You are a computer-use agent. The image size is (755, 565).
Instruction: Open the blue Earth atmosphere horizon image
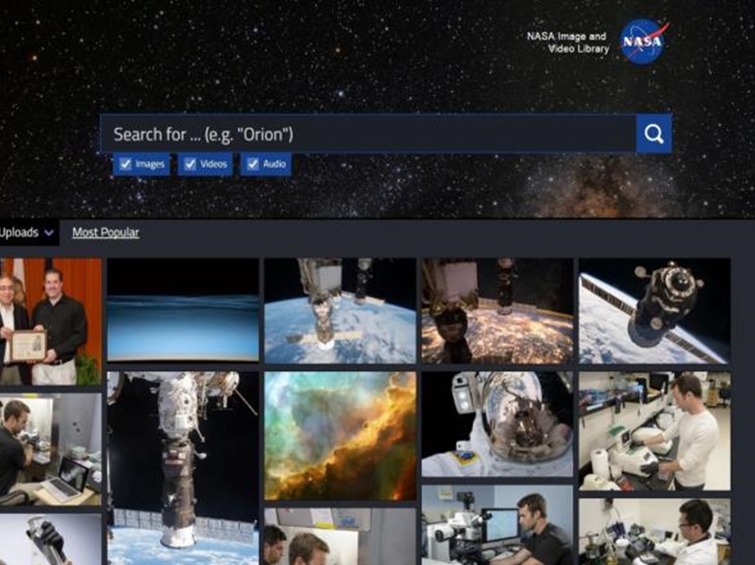(x=183, y=310)
